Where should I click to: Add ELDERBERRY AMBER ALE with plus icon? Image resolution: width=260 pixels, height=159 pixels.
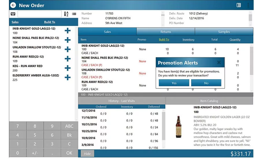point(68,77)
